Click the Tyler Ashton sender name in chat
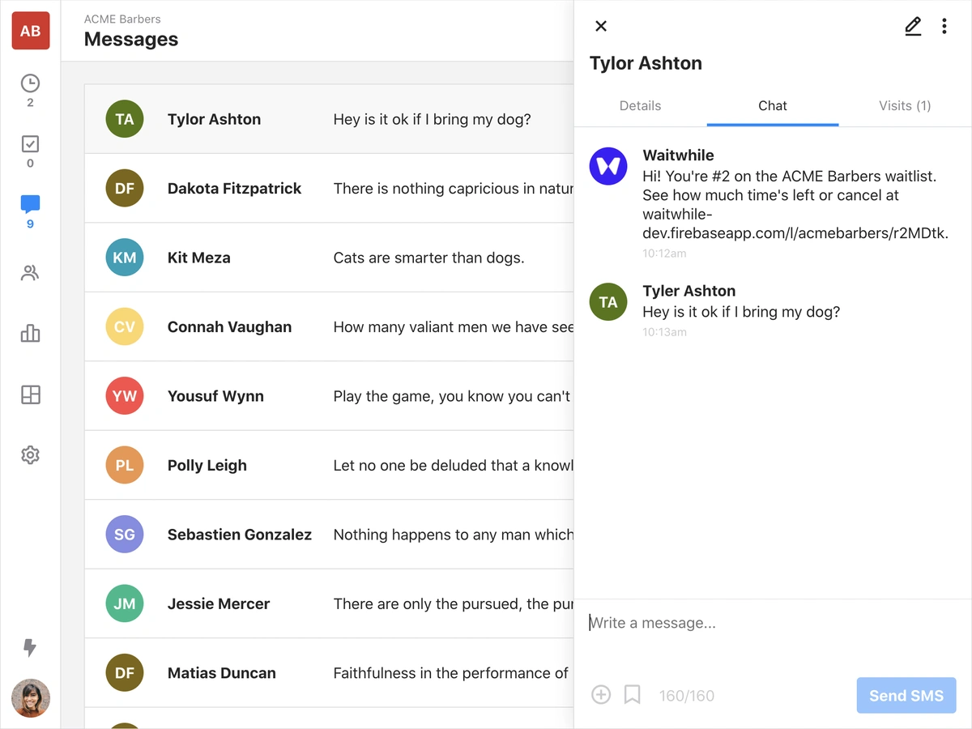The width and height of the screenshot is (972, 729). click(x=689, y=291)
